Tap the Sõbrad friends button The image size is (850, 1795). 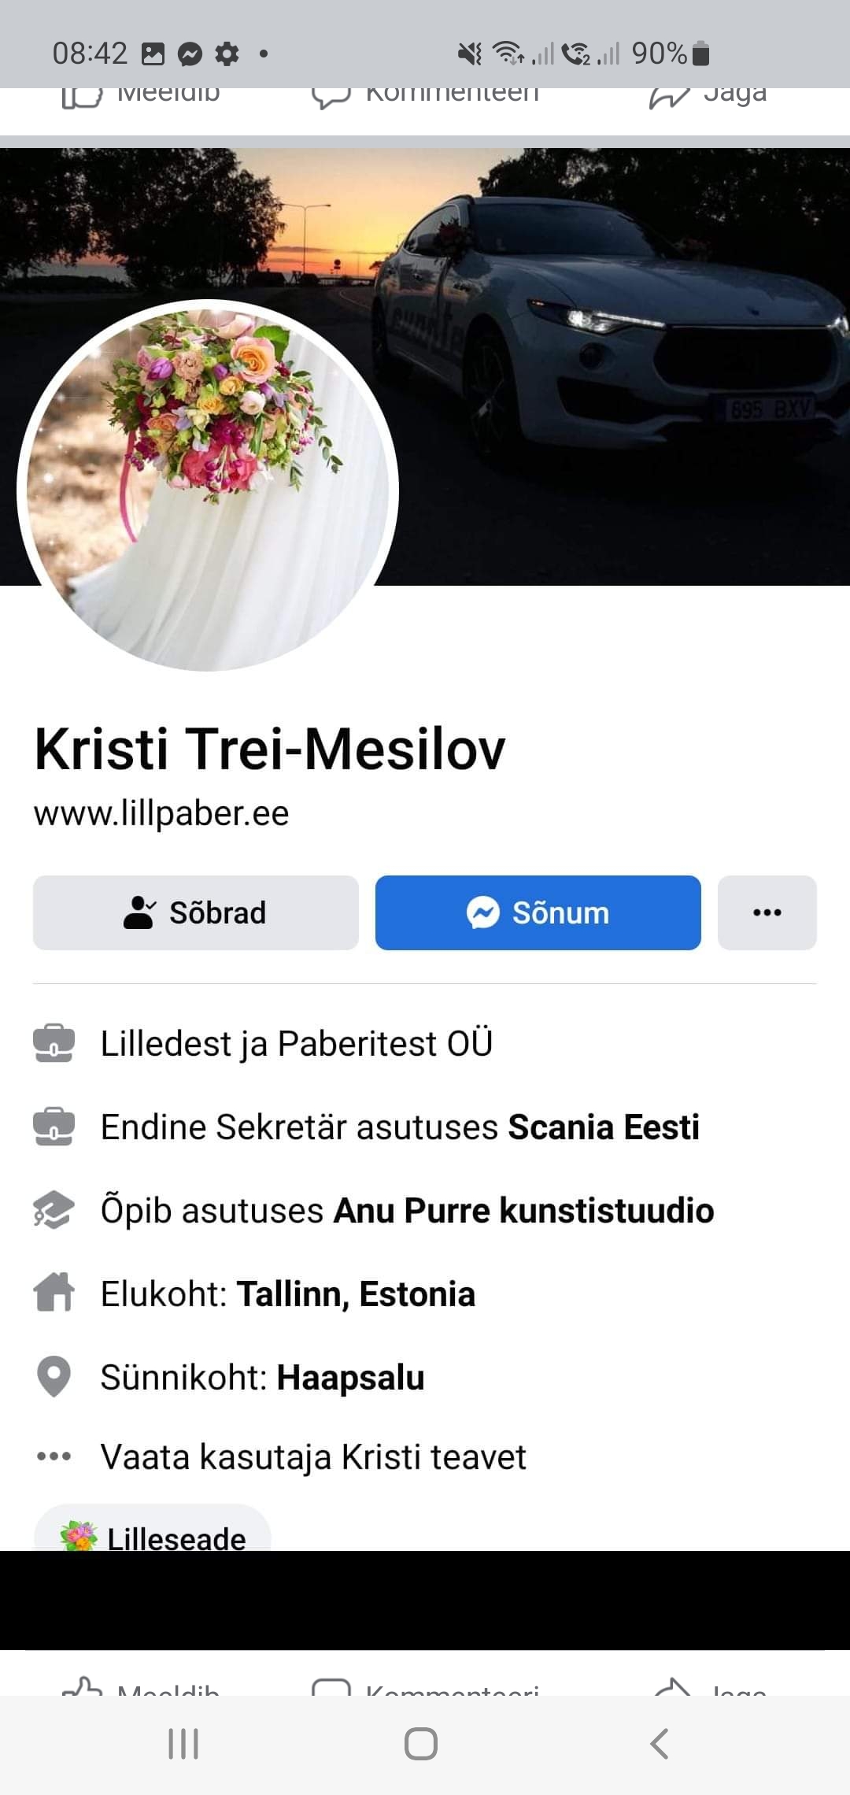pos(196,912)
